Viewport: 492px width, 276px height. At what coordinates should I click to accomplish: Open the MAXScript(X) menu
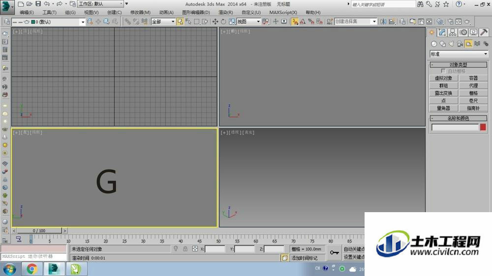coord(283,13)
